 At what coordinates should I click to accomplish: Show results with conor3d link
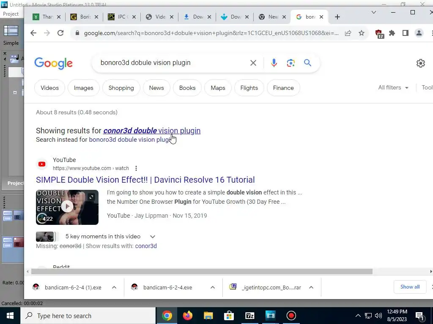pyautogui.click(x=146, y=246)
